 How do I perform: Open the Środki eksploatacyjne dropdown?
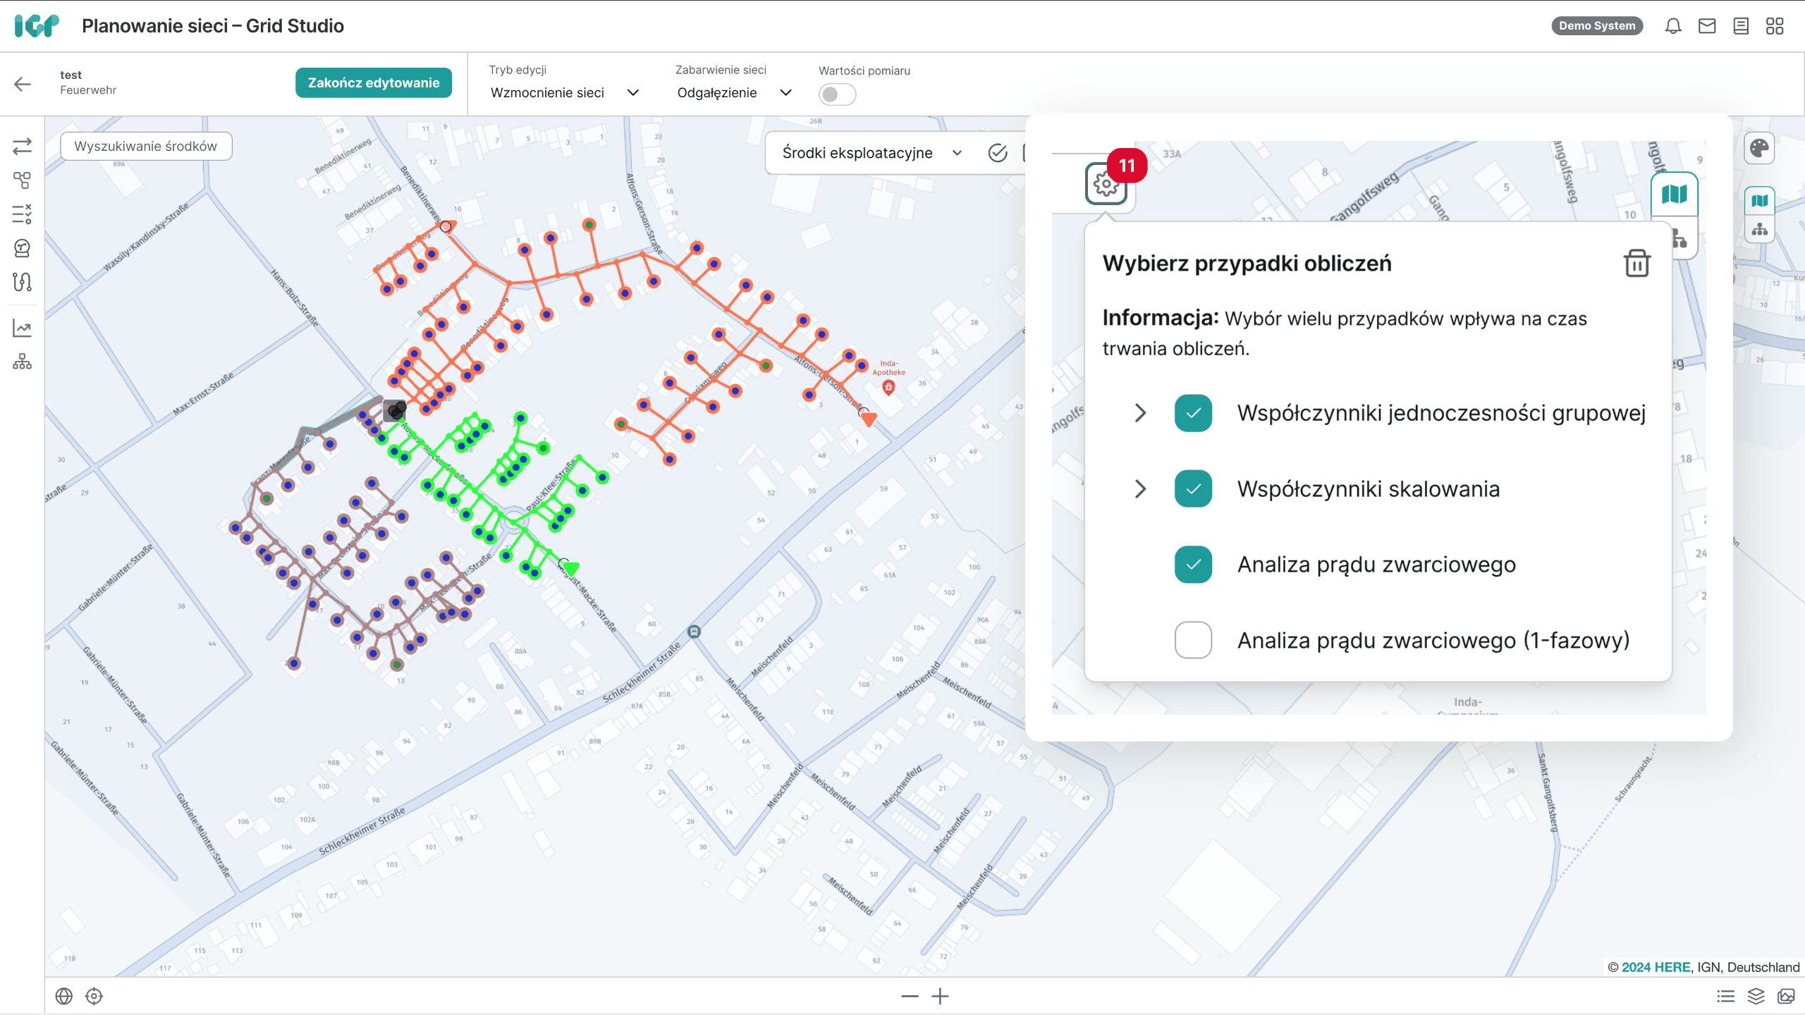(x=871, y=153)
